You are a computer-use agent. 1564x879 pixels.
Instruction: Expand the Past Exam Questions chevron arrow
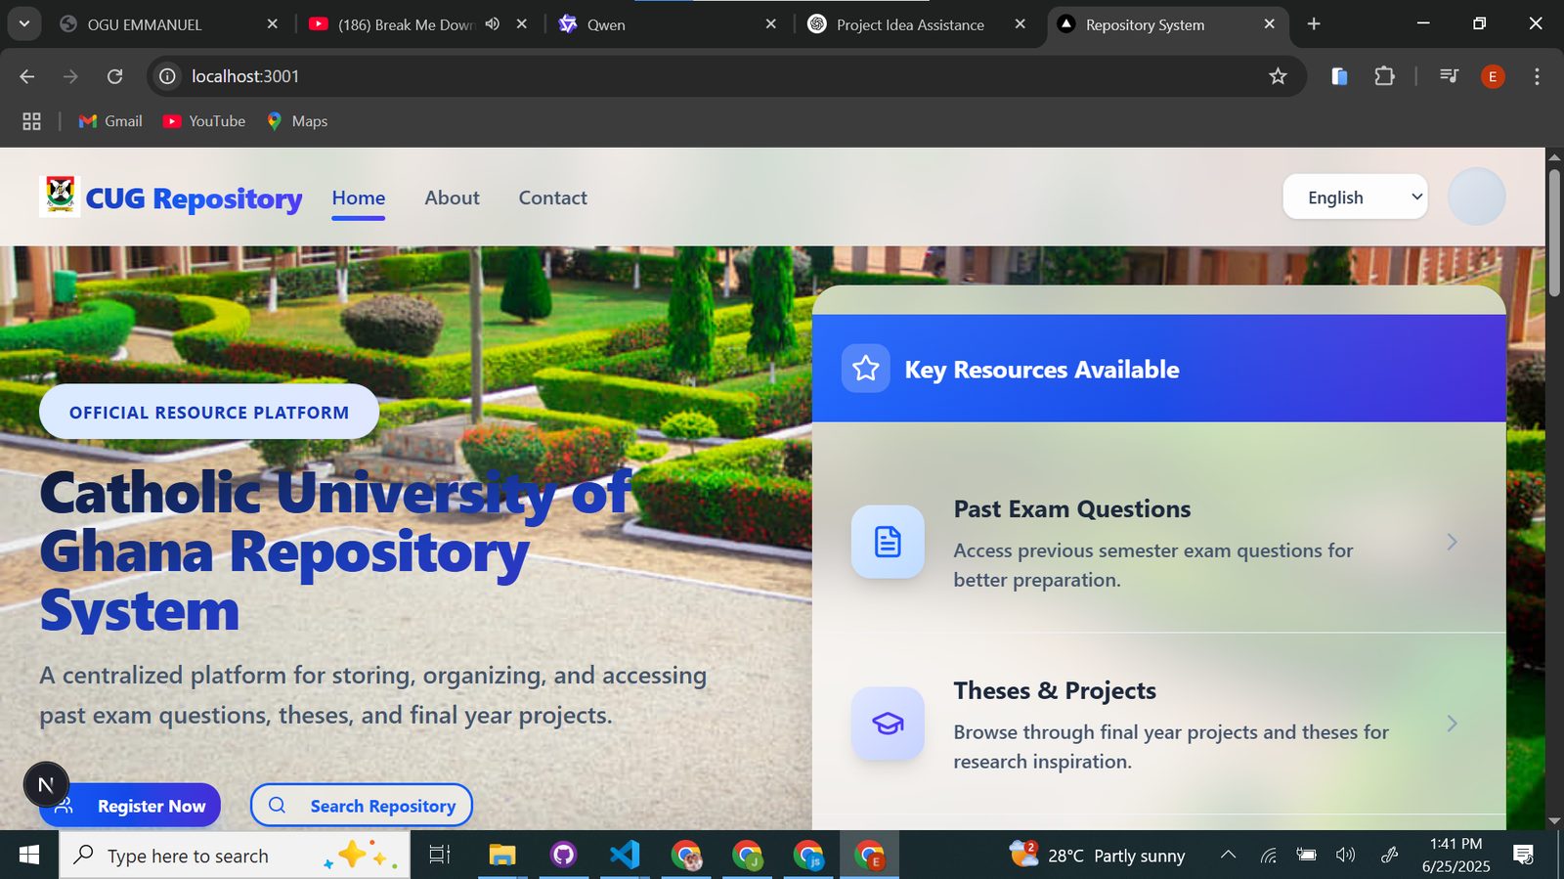[1452, 542]
